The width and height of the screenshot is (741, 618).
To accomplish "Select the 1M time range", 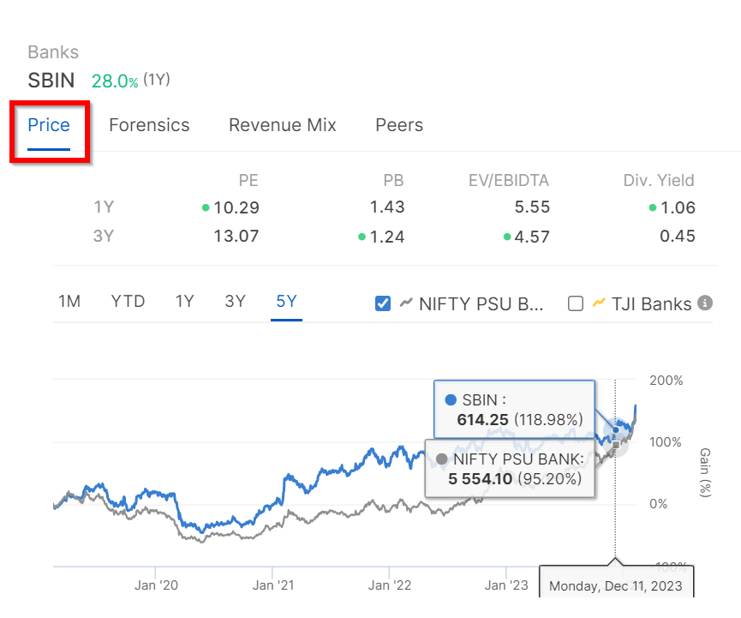I will pos(69,301).
